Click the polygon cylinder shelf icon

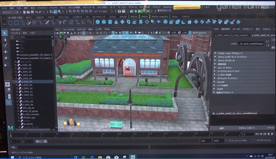pyautogui.click(x=110, y=22)
